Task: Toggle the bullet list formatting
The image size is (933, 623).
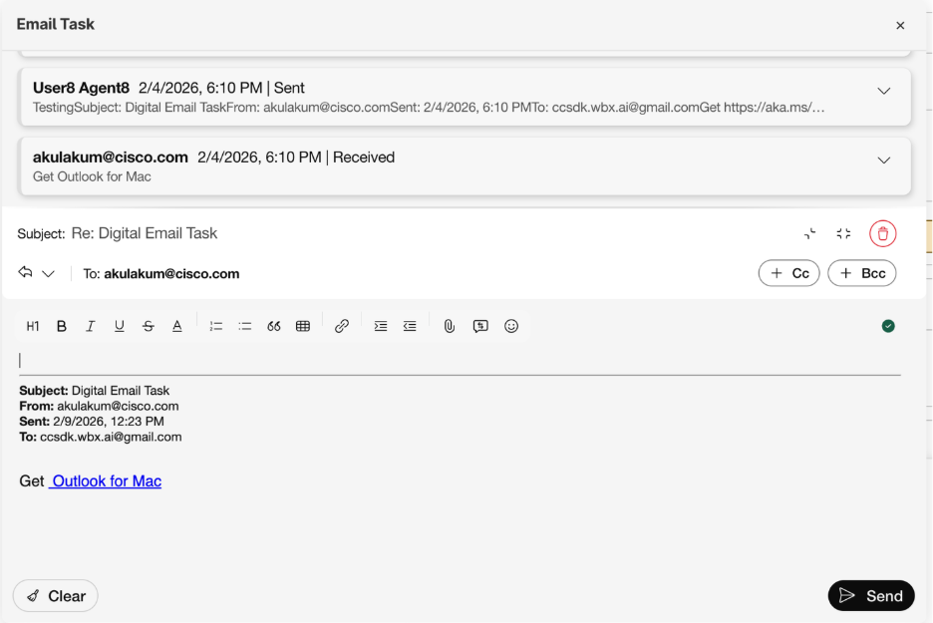Action: pyautogui.click(x=244, y=326)
